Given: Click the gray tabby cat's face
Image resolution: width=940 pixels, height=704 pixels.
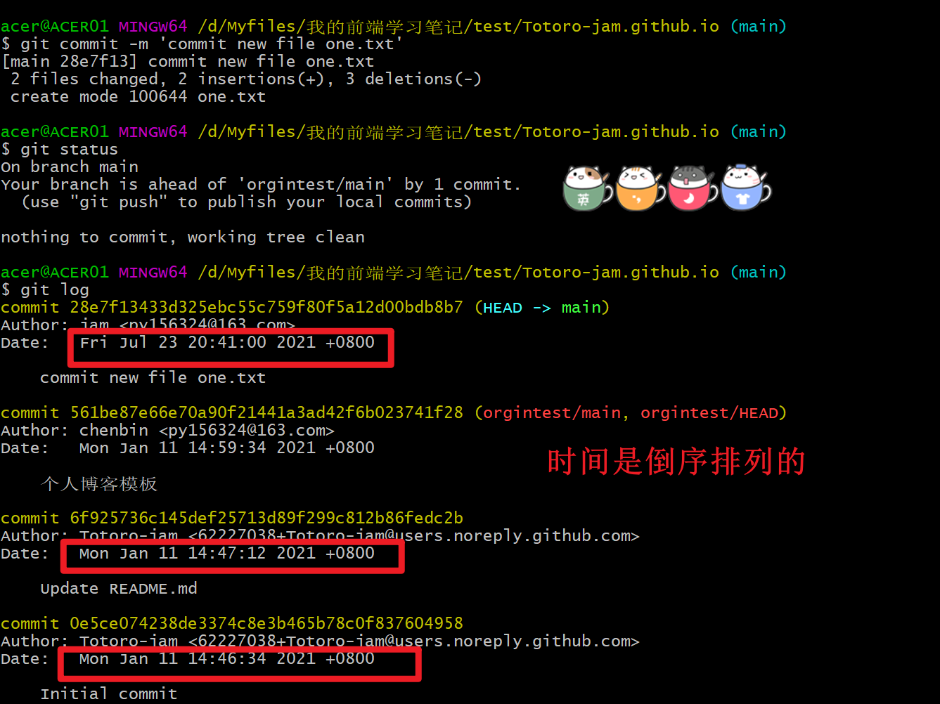Looking at the screenshot, I should [690, 176].
